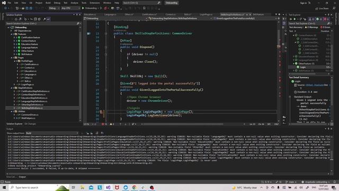Click the wrench Properties icon in Solution Explorer
339x191 pixels.
coord(44,19)
